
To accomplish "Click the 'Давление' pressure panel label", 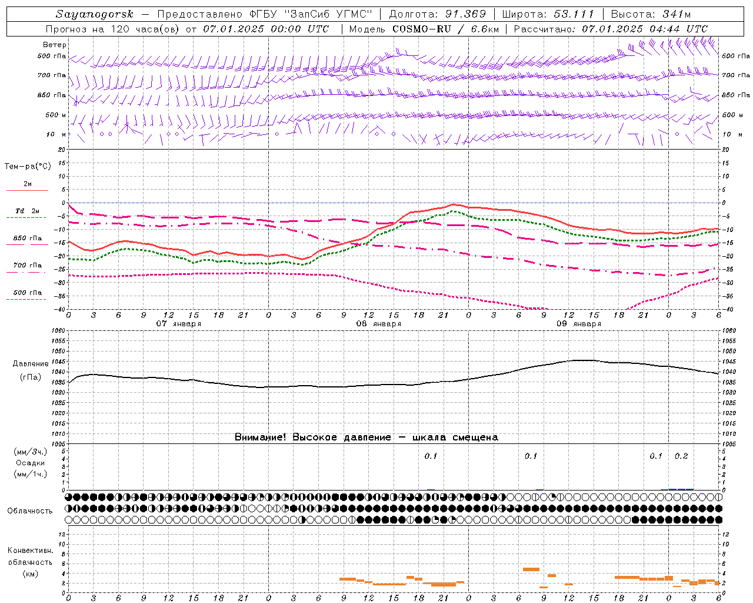I will [31, 364].
